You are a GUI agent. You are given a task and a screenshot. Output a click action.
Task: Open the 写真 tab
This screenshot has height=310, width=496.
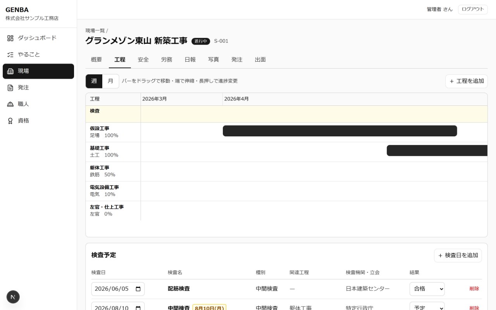214,60
